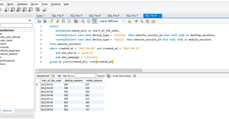Toggle invisible characters pilcrow icon

point(148,21)
